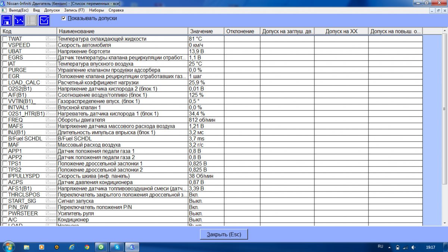Open the Запись (F7) menu
448x252 pixels.
click(74, 10)
